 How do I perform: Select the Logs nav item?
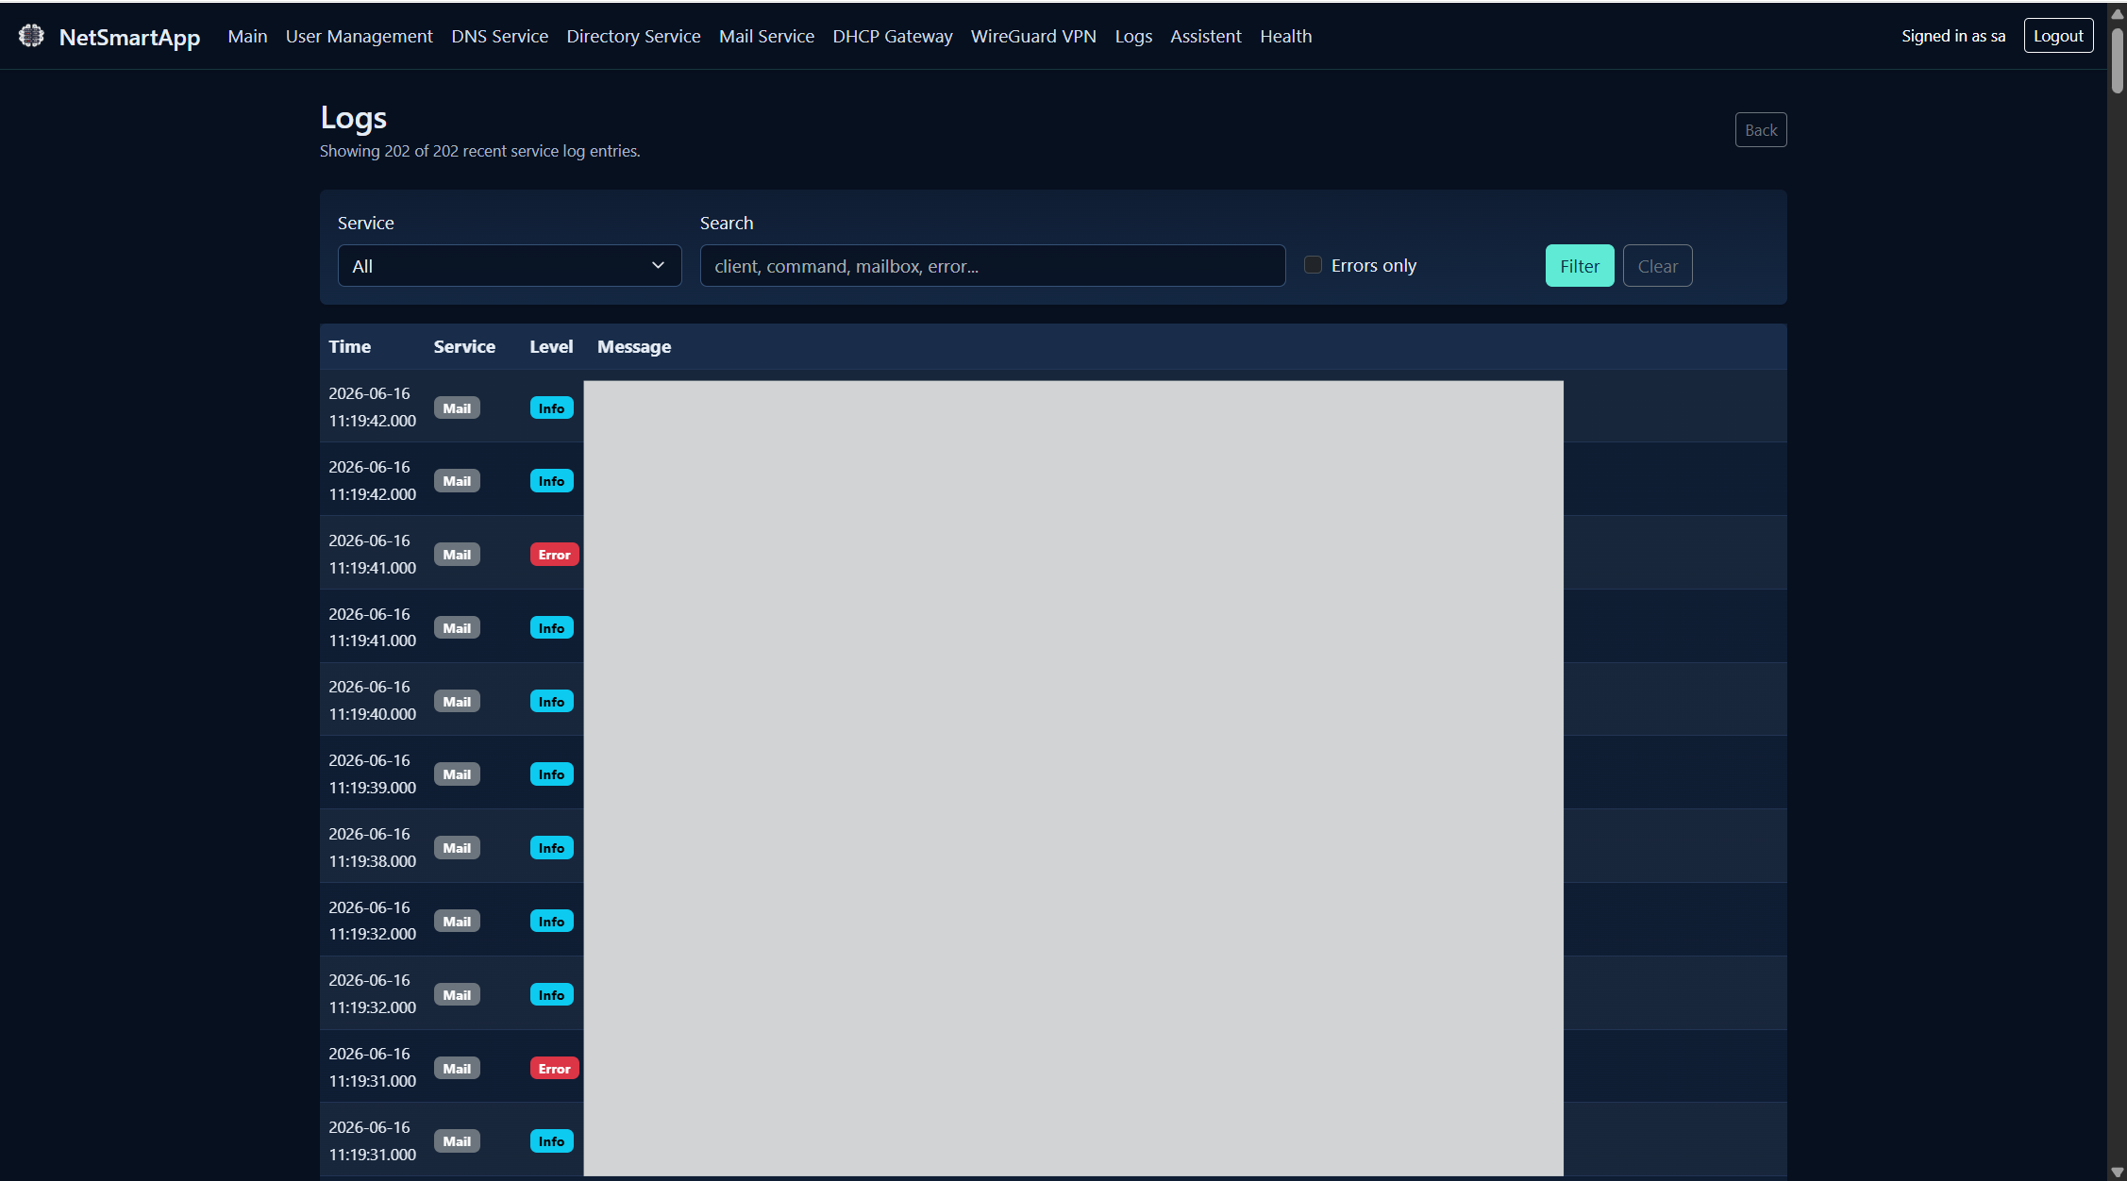point(1133,36)
